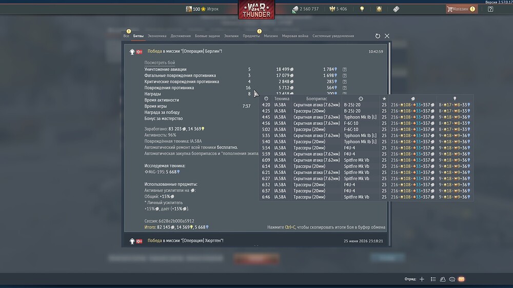Add a squad member with the plus icon
This screenshot has width=513, height=288.
pos(422,279)
